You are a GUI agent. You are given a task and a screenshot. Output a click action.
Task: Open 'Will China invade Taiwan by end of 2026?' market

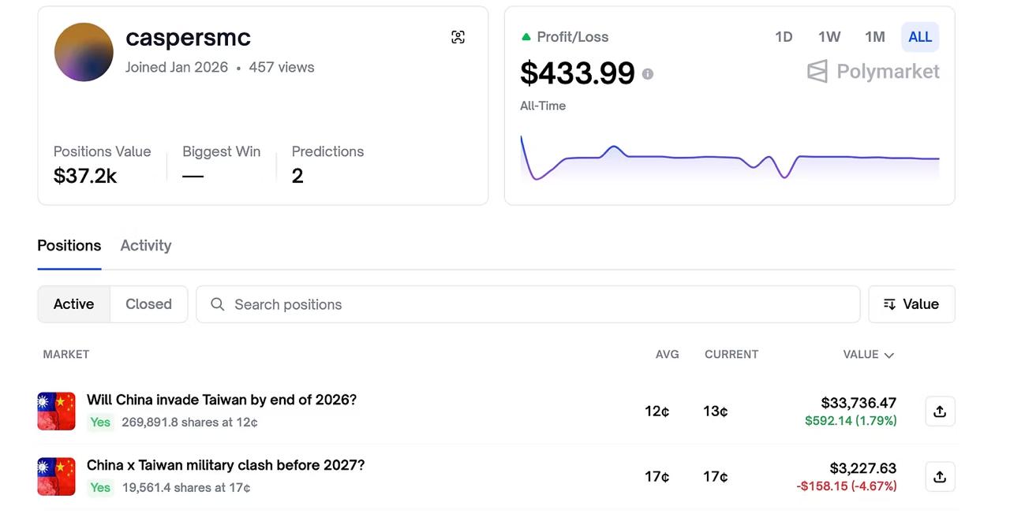point(222,400)
